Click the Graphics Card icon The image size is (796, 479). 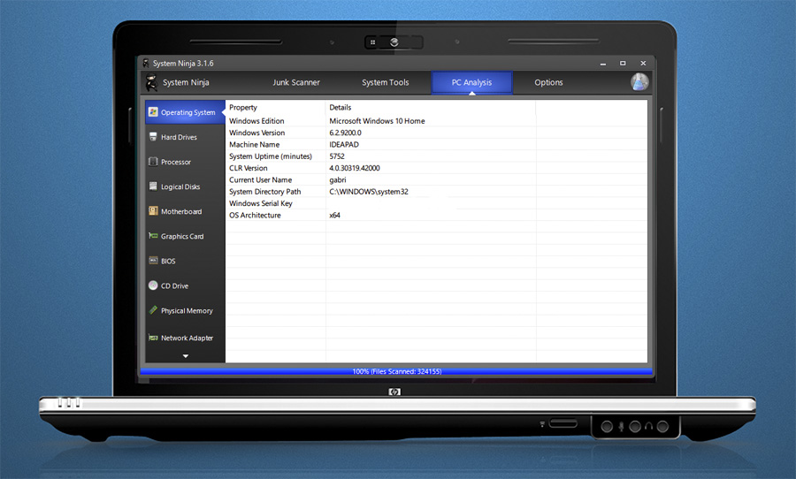point(153,235)
